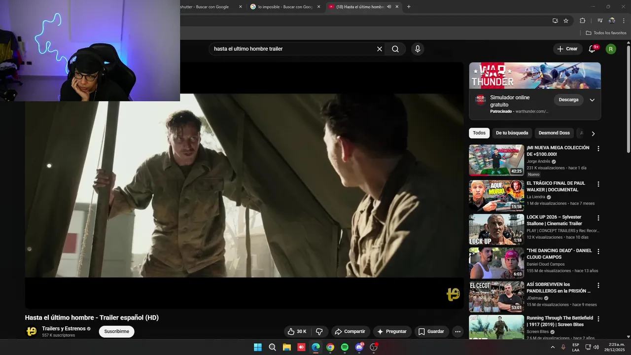
Task: Open the Trailers y Estrenos channel name
Action: (x=64, y=328)
